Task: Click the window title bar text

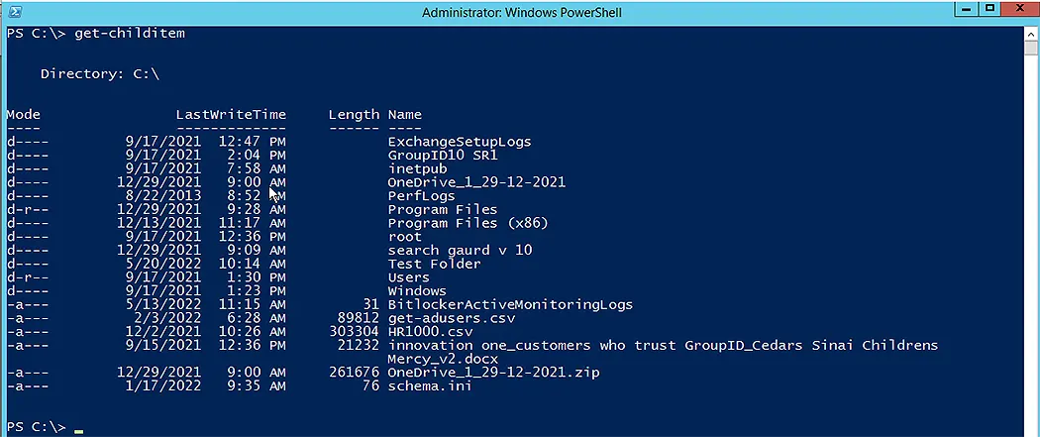Action: pyautogui.click(x=522, y=13)
